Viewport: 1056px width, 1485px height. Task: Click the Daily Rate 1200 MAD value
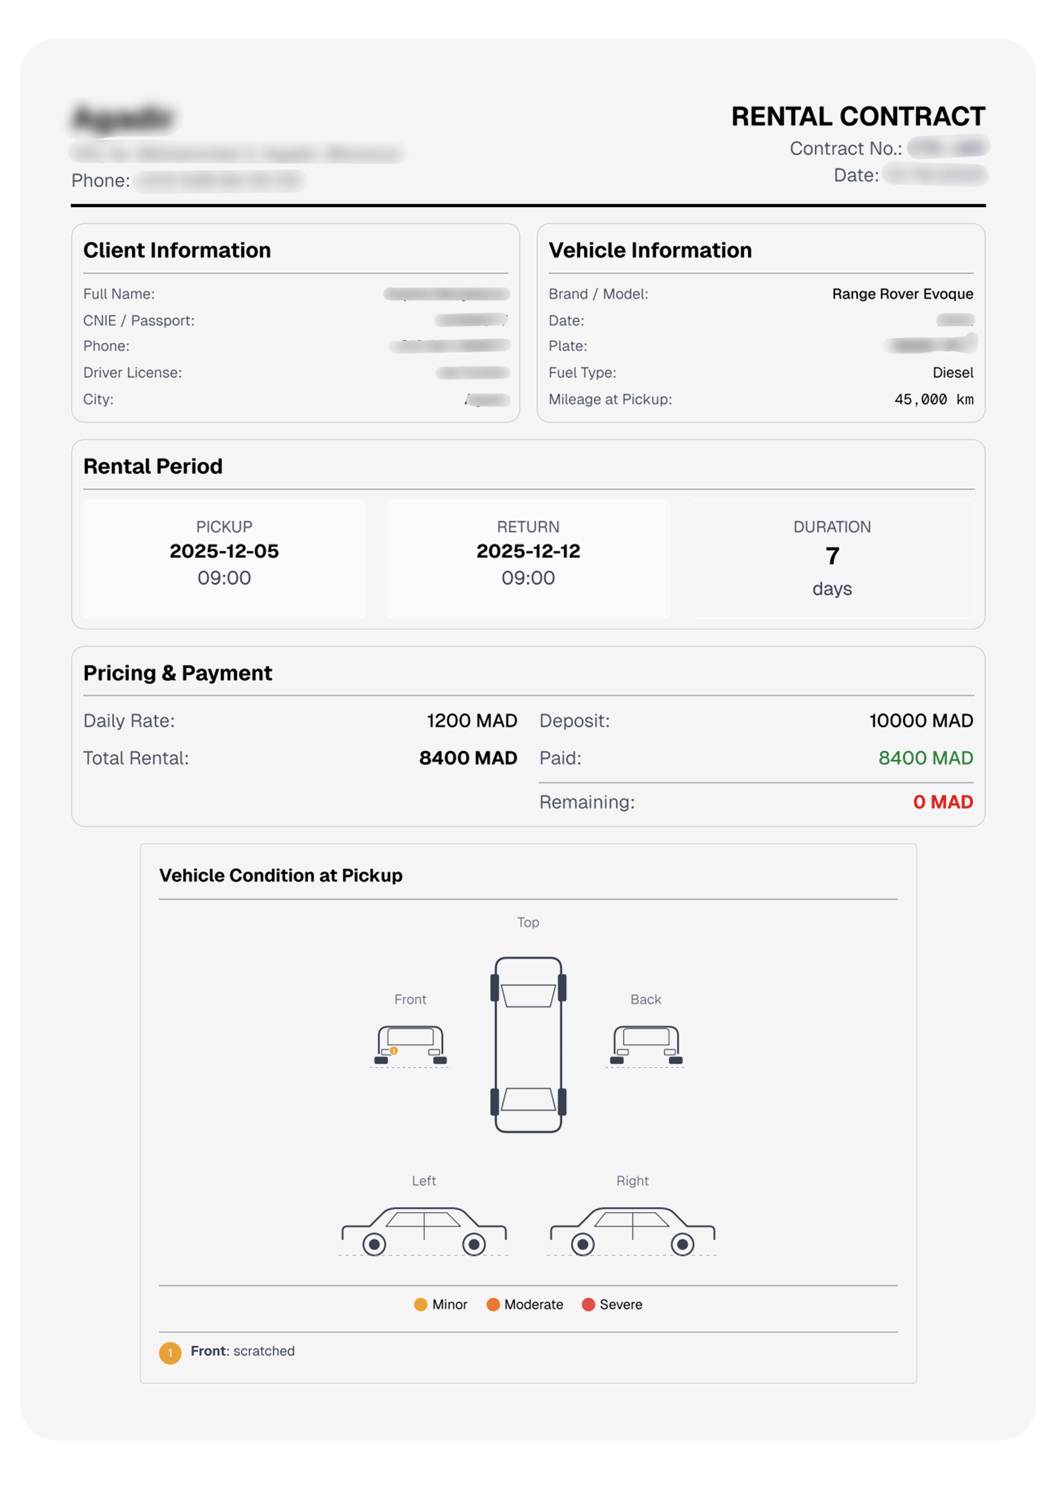(472, 721)
